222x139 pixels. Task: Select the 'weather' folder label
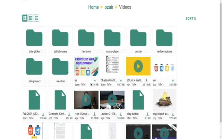click(x=61, y=81)
